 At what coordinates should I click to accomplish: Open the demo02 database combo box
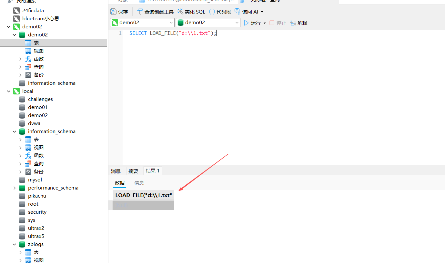tap(208, 23)
